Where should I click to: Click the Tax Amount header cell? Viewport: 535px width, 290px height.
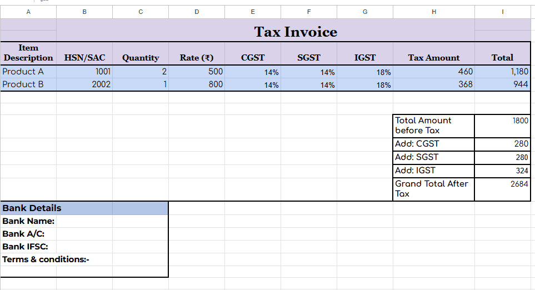coord(433,57)
